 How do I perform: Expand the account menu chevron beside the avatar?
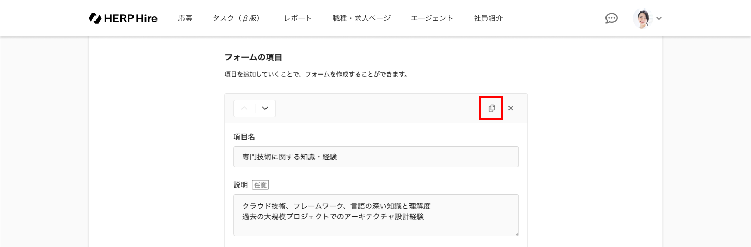659,18
